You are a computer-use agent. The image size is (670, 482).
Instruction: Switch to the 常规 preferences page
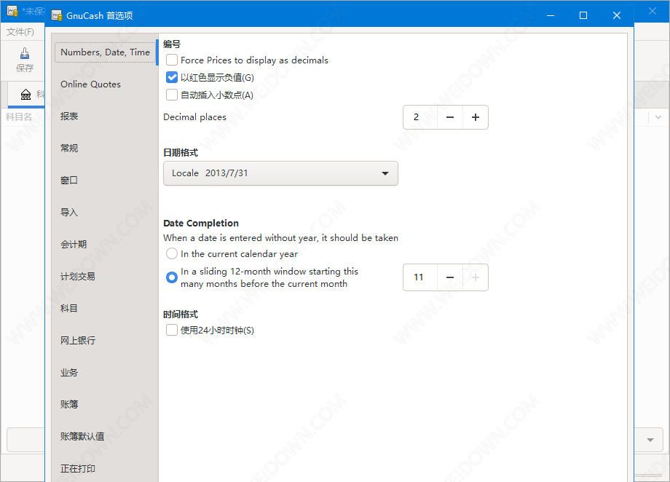coord(69,149)
